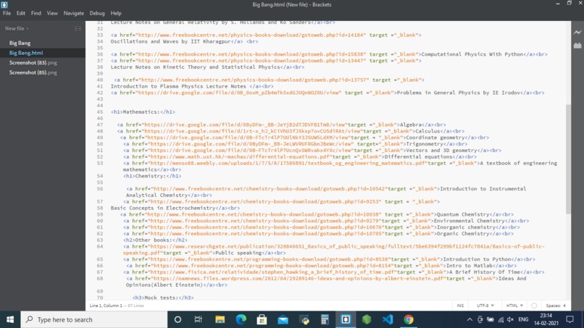This screenshot has width=584, height=328.
Task: Click Spaces indentation type label
Action: [553, 306]
